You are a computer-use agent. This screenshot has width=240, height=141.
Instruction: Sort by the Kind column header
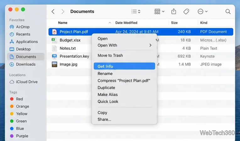click(204, 23)
